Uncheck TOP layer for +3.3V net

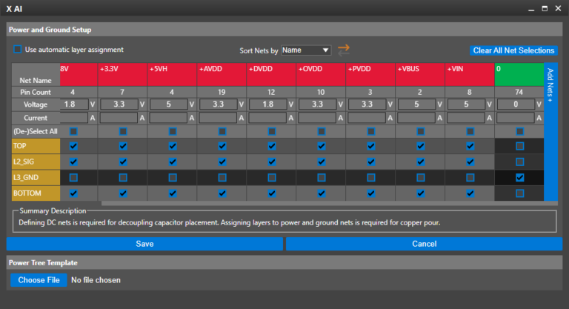(x=123, y=147)
